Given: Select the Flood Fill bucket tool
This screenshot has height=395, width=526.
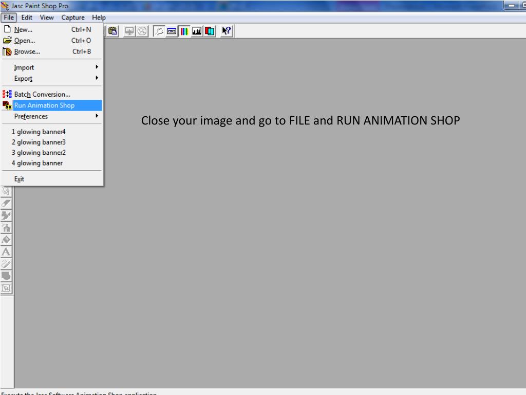Looking at the screenshot, I should point(6,240).
